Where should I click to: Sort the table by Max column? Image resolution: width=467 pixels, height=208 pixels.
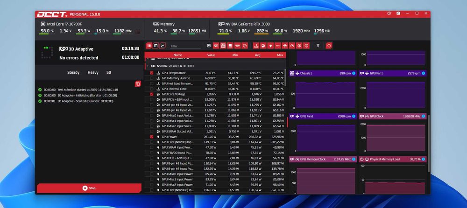click(x=280, y=55)
